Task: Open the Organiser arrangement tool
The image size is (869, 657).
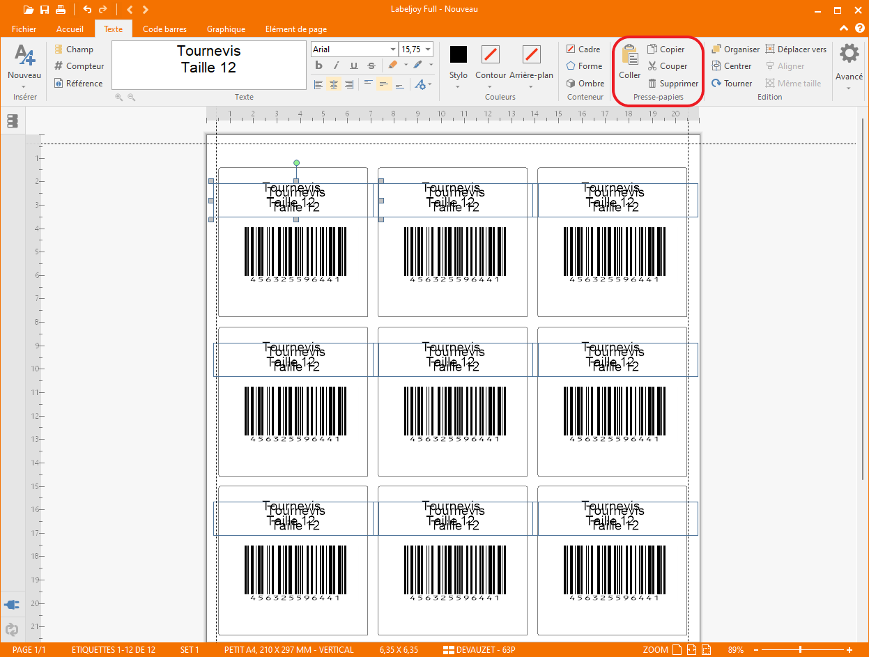Action: (735, 49)
